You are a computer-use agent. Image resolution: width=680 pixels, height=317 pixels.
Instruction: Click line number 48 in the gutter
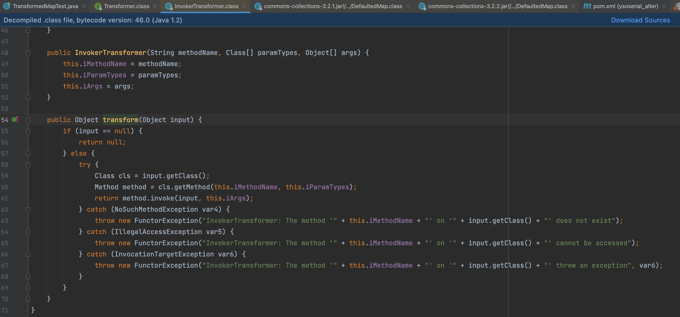point(5,53)
